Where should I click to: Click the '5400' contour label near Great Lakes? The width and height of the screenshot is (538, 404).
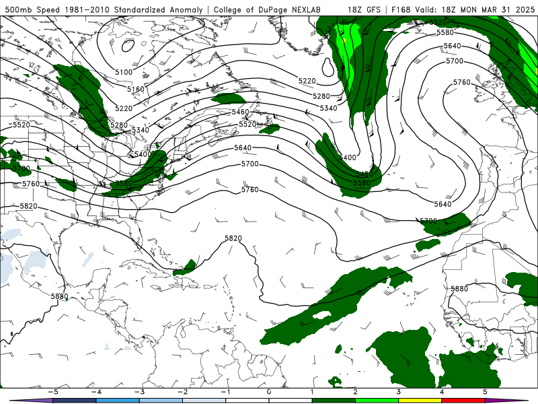click(x=143, y=154)
